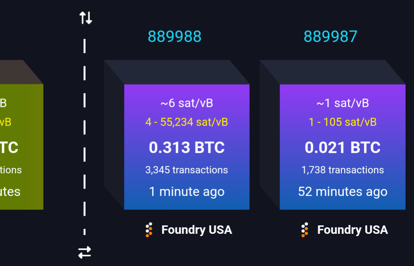Click Foundry USA logo under block 889987

[305, 230]
